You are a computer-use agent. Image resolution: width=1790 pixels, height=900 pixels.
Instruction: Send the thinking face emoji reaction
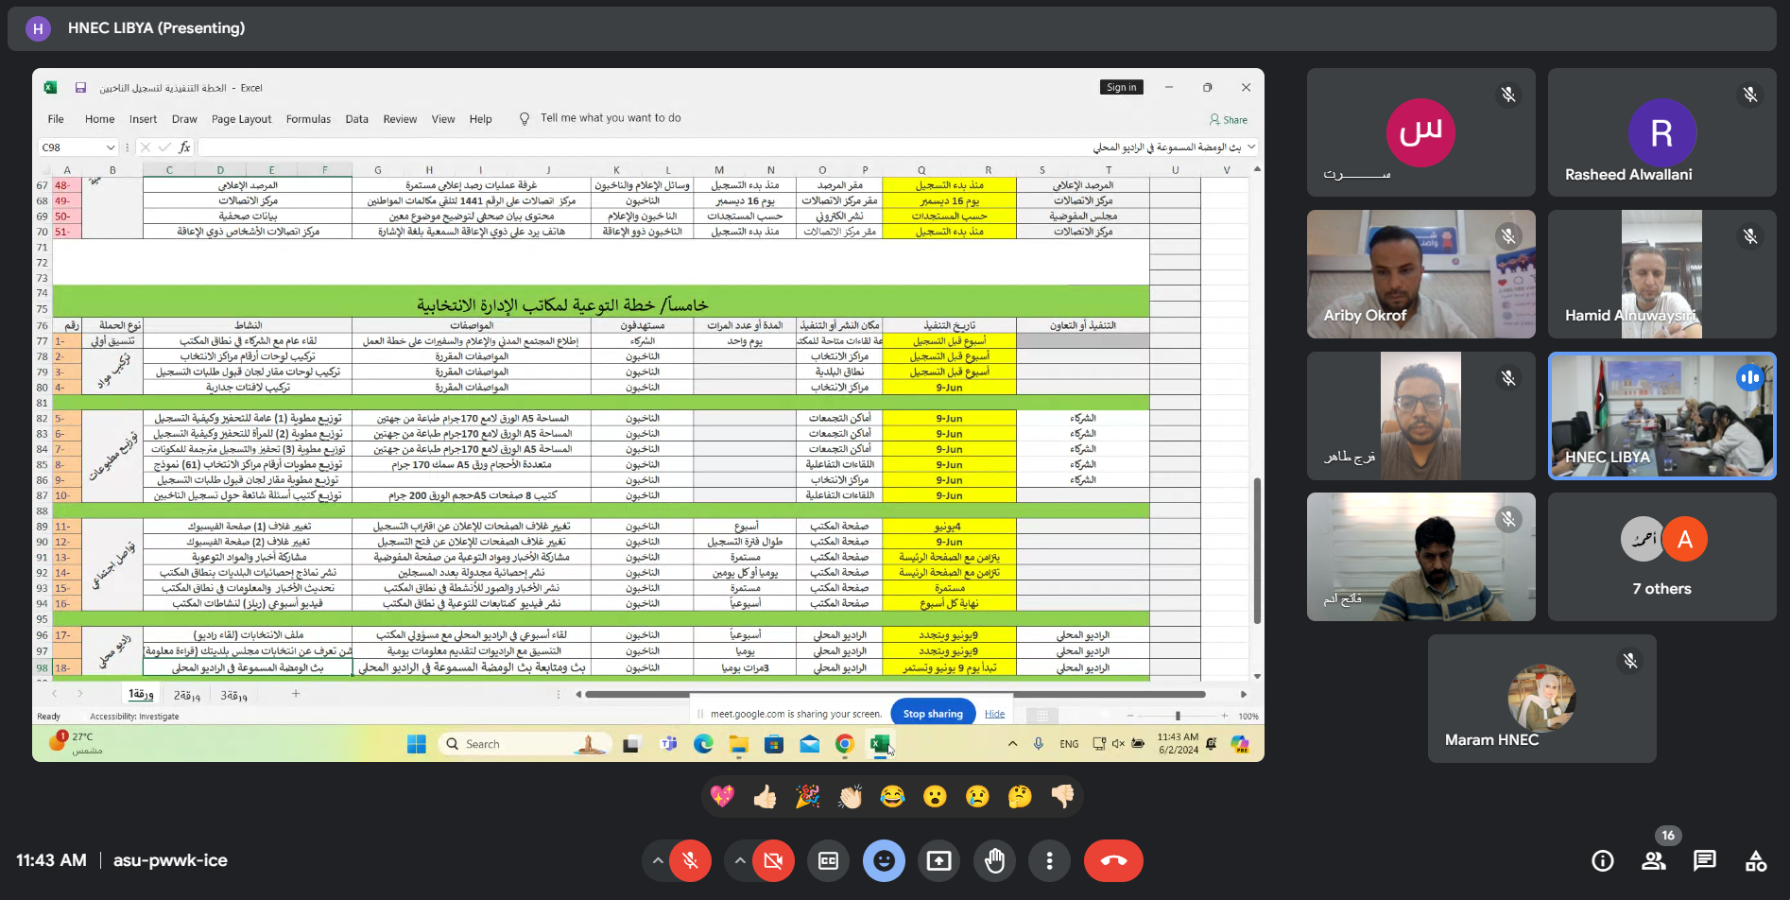pos(1020,797)
